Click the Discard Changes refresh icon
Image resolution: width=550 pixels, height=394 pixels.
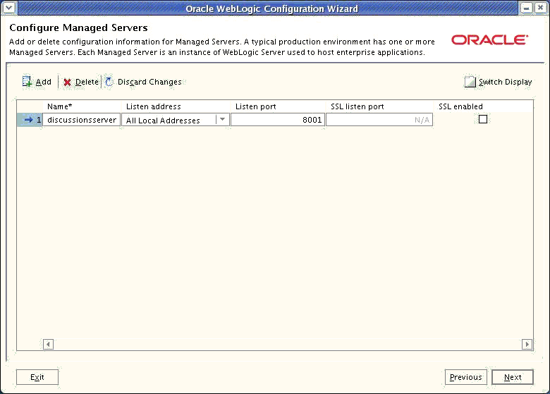(x=109, y=82)
